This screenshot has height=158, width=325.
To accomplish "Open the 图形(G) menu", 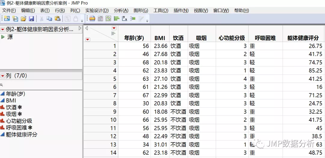I will [141, 10].
